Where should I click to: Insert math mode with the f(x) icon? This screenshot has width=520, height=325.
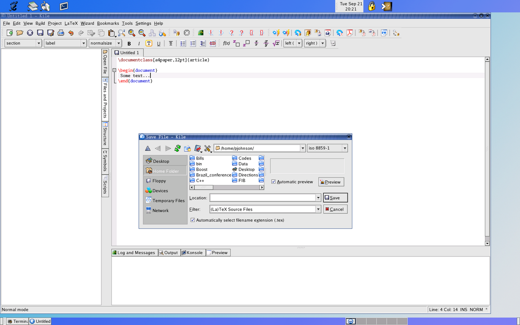(226, 43)
